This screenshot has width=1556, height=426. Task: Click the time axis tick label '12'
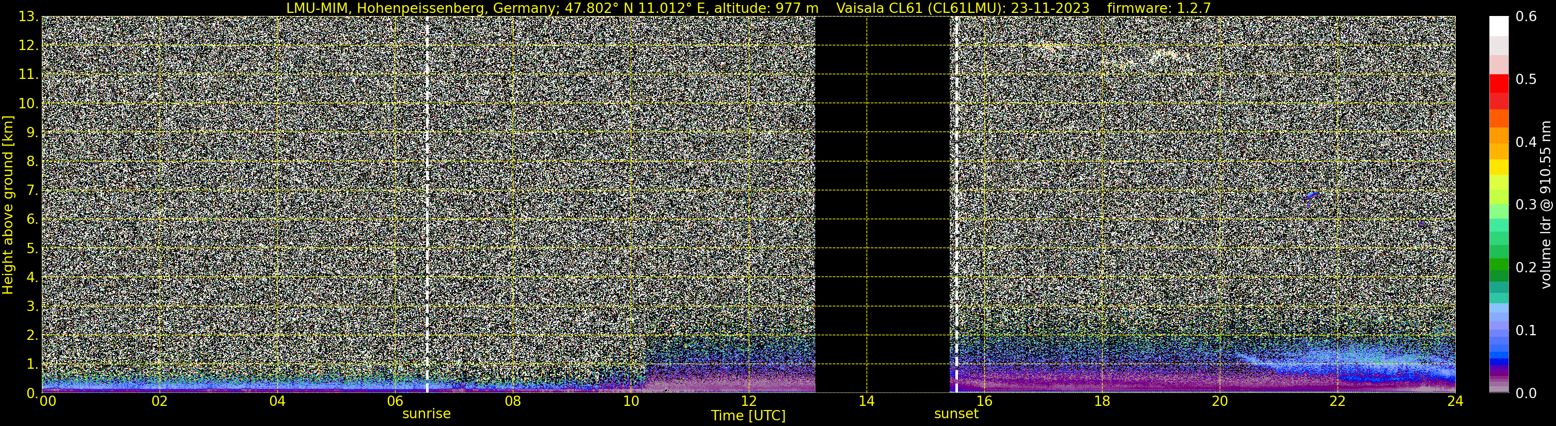[748, 401]
